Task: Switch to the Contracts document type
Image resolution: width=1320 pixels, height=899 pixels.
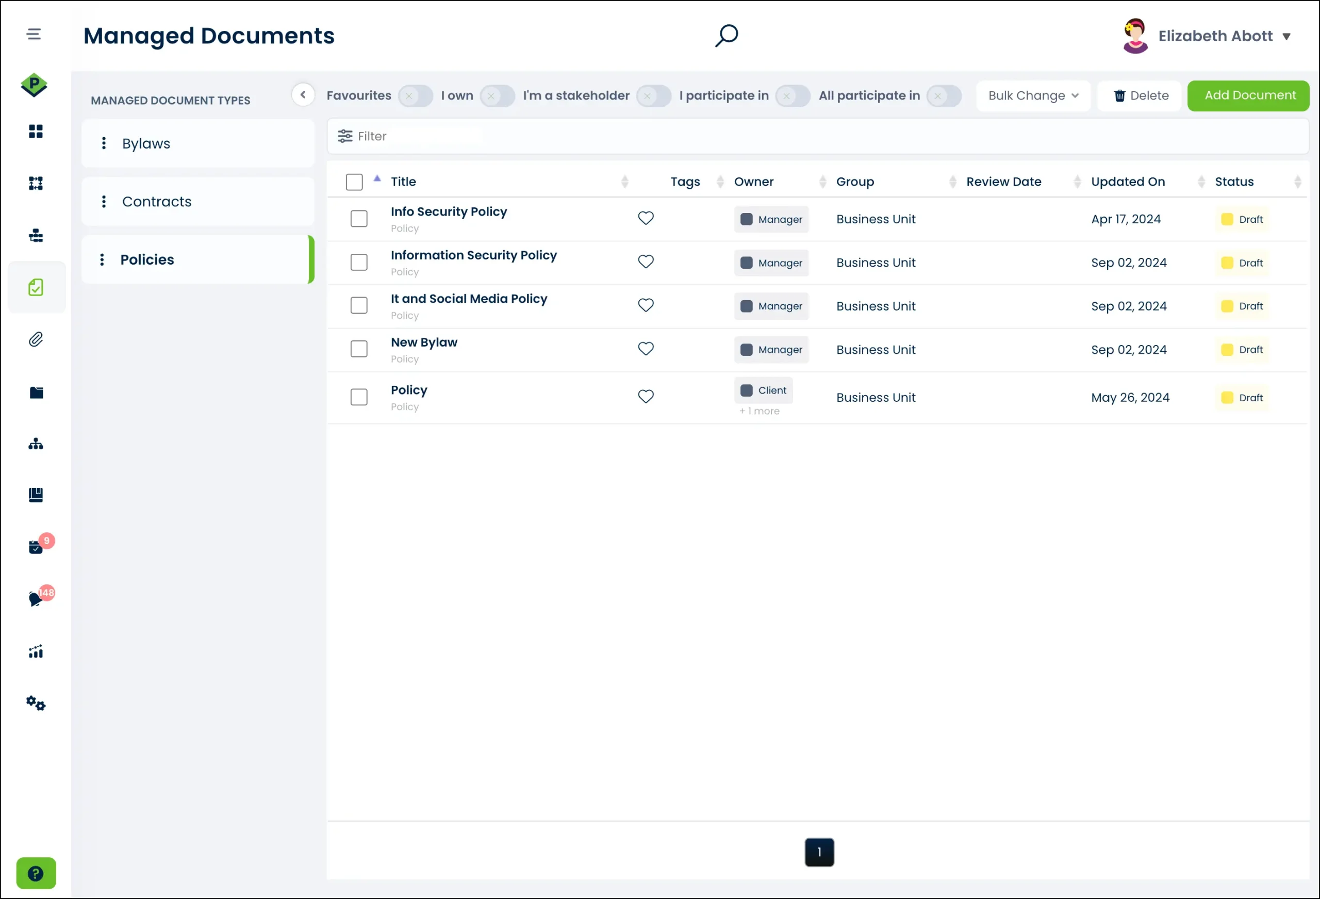Action: point(157,201)
